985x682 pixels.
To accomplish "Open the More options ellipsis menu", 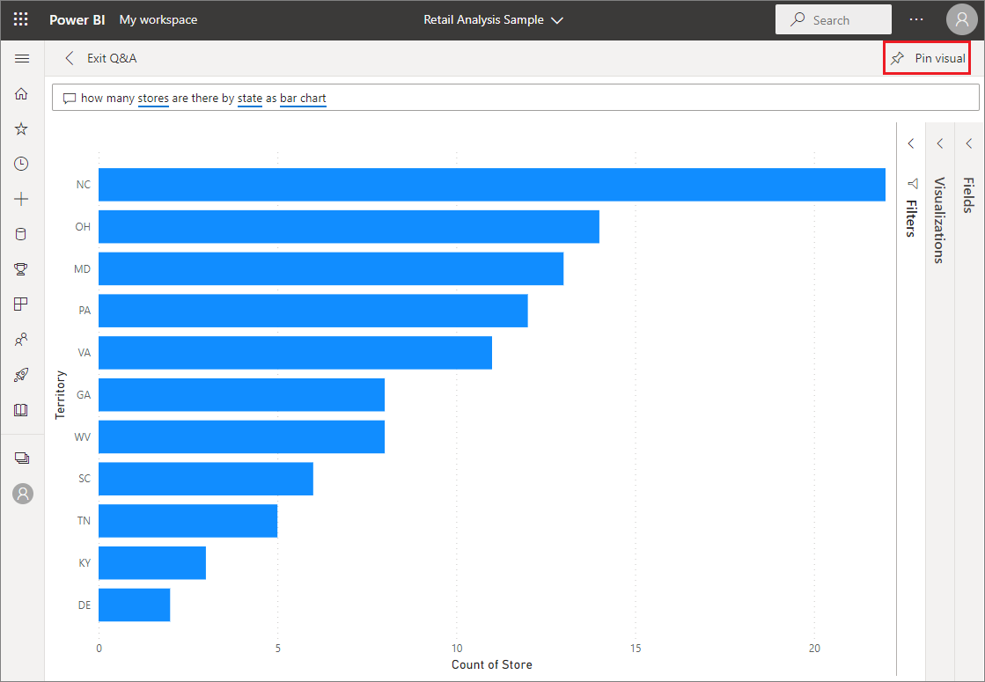I will pyautogui.click(x=916, y=18).
